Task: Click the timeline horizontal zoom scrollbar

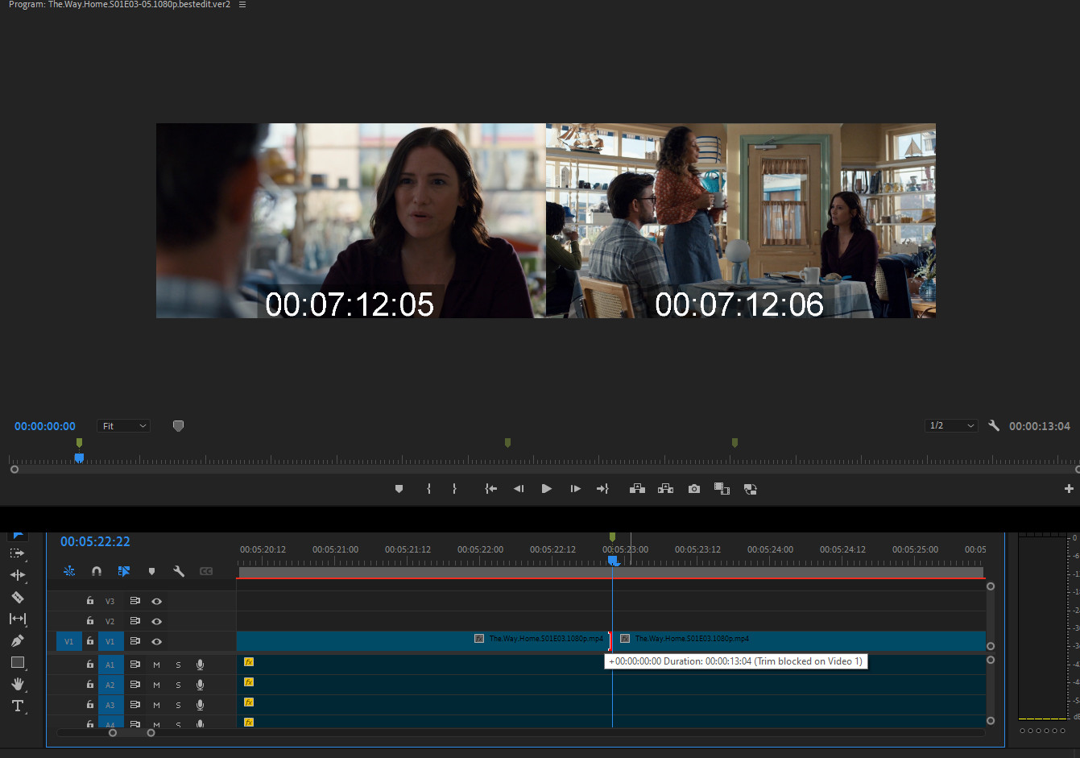Action: pyautogui.click(x=131, y=733)
